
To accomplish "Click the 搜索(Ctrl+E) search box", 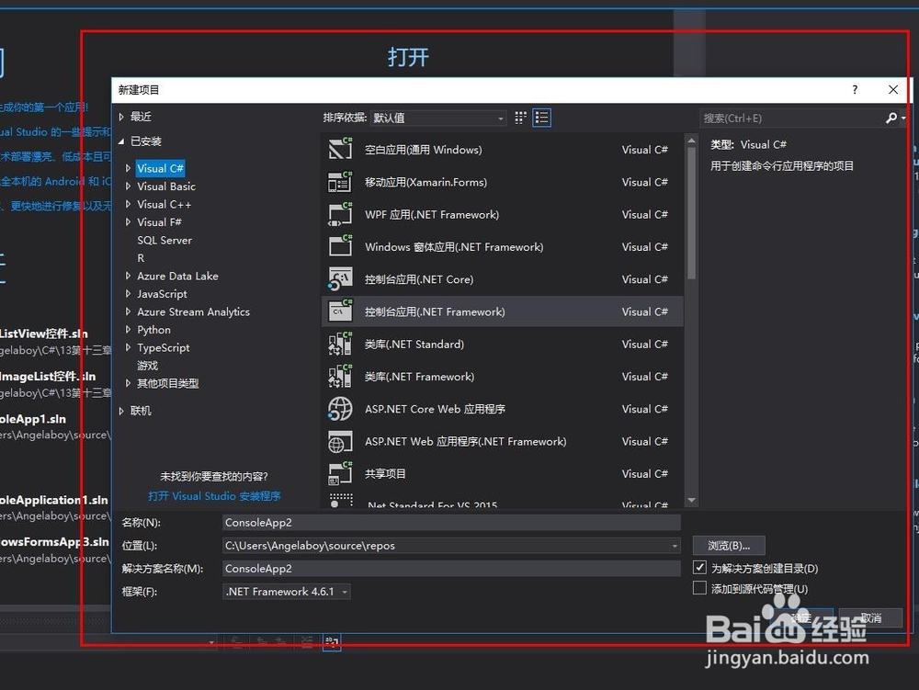I will coord(792,119).
